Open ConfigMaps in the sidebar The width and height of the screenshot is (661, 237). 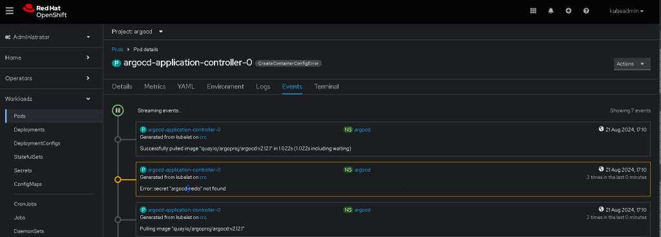[x=28, y=184]
